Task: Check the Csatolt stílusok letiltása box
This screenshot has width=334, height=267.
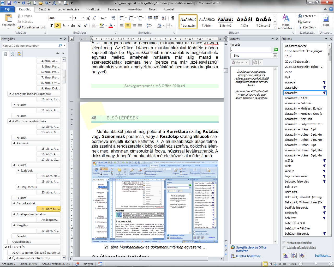Action: [x=284, y=248]
